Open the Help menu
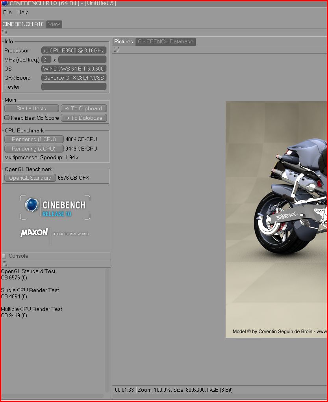 click(23, 12)
